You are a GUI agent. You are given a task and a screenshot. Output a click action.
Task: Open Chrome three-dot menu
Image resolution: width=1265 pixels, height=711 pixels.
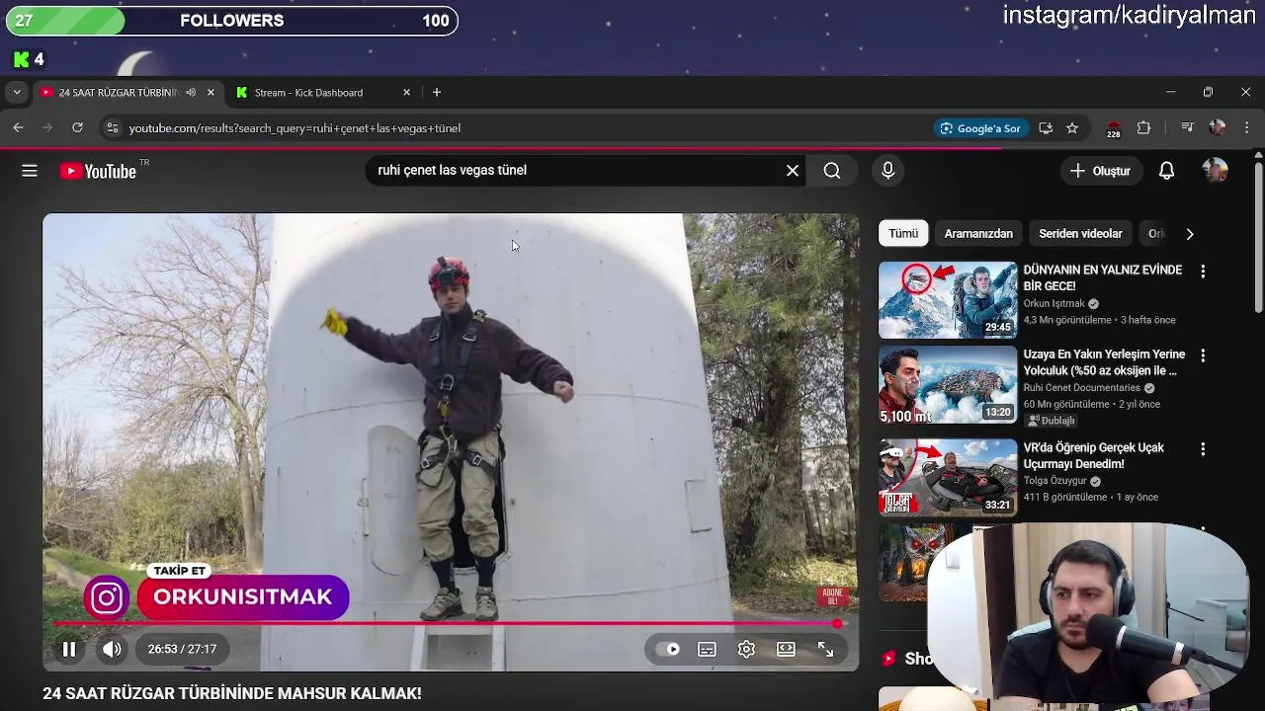tap(1246, 128)
